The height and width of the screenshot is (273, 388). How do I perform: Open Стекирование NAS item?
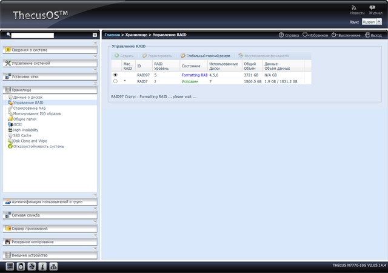click(x=29, y=108)
